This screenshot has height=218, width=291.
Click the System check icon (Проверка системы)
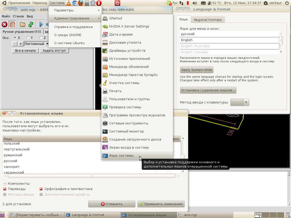(x=105, y=107)
